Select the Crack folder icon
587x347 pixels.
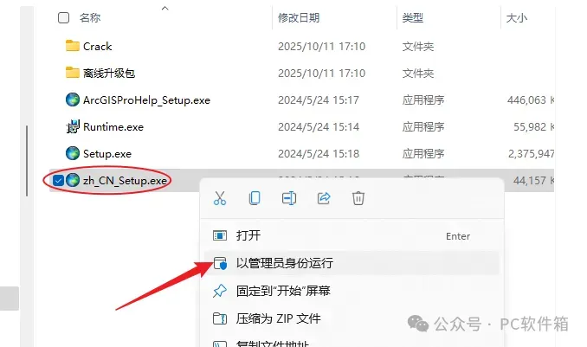(72, 46)
